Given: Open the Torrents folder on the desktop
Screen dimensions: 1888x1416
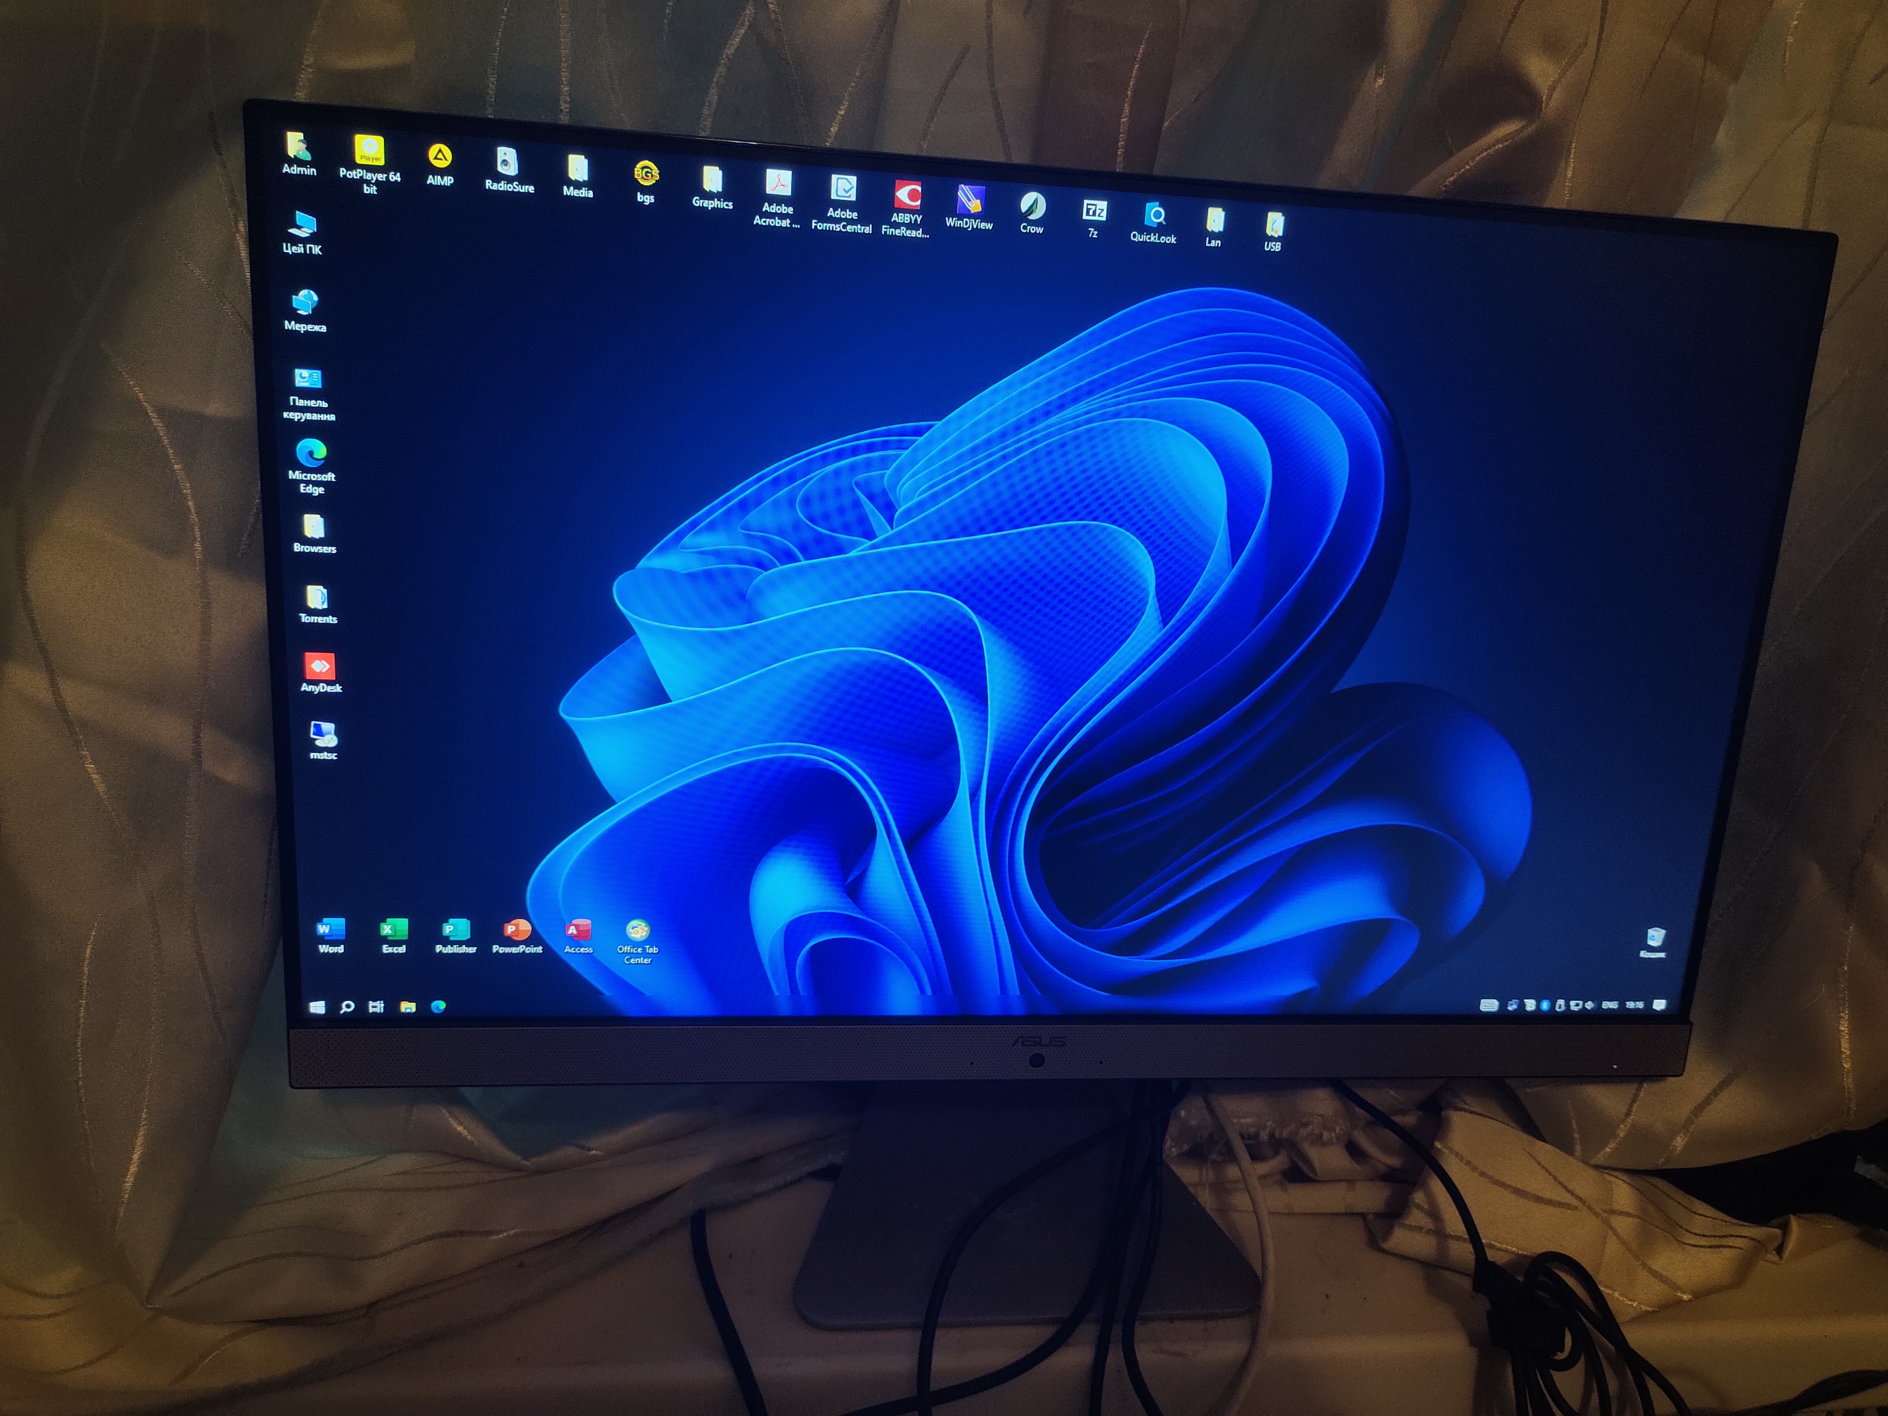Looking at the screenshot, I should pos(317,597).
